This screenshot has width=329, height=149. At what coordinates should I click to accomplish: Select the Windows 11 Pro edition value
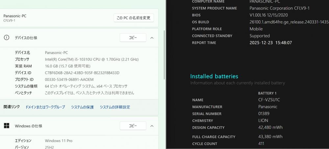click(x=59, y=140)
